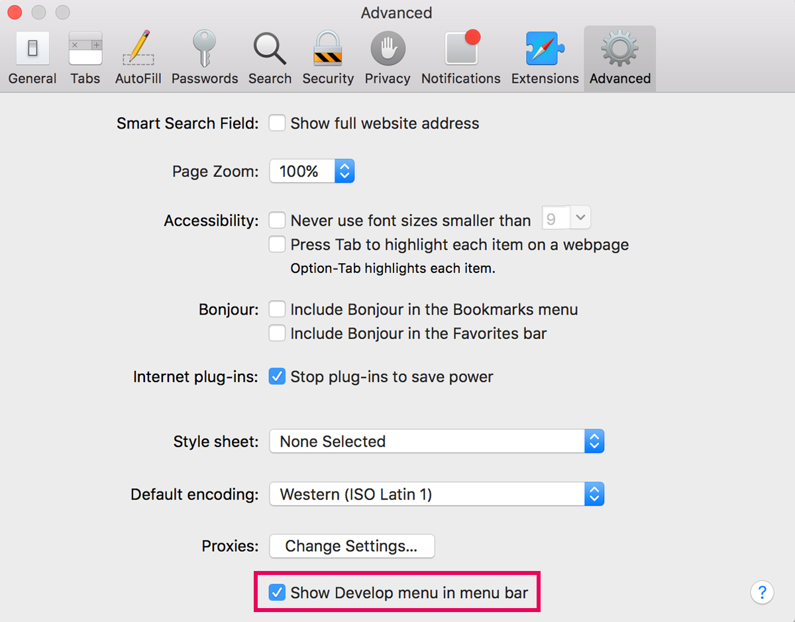Open the Tabs preferences pane
The width and height of the screenshot is (795, 622).
click(85, 58)
